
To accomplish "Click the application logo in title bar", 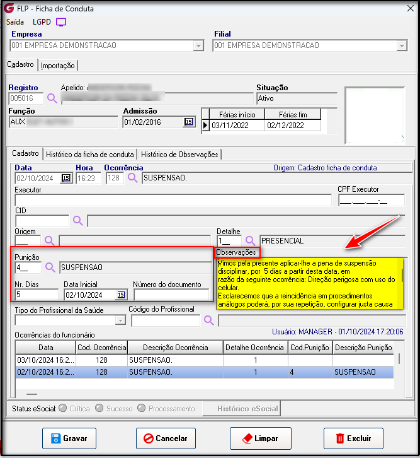I will [x=9, y=8].
